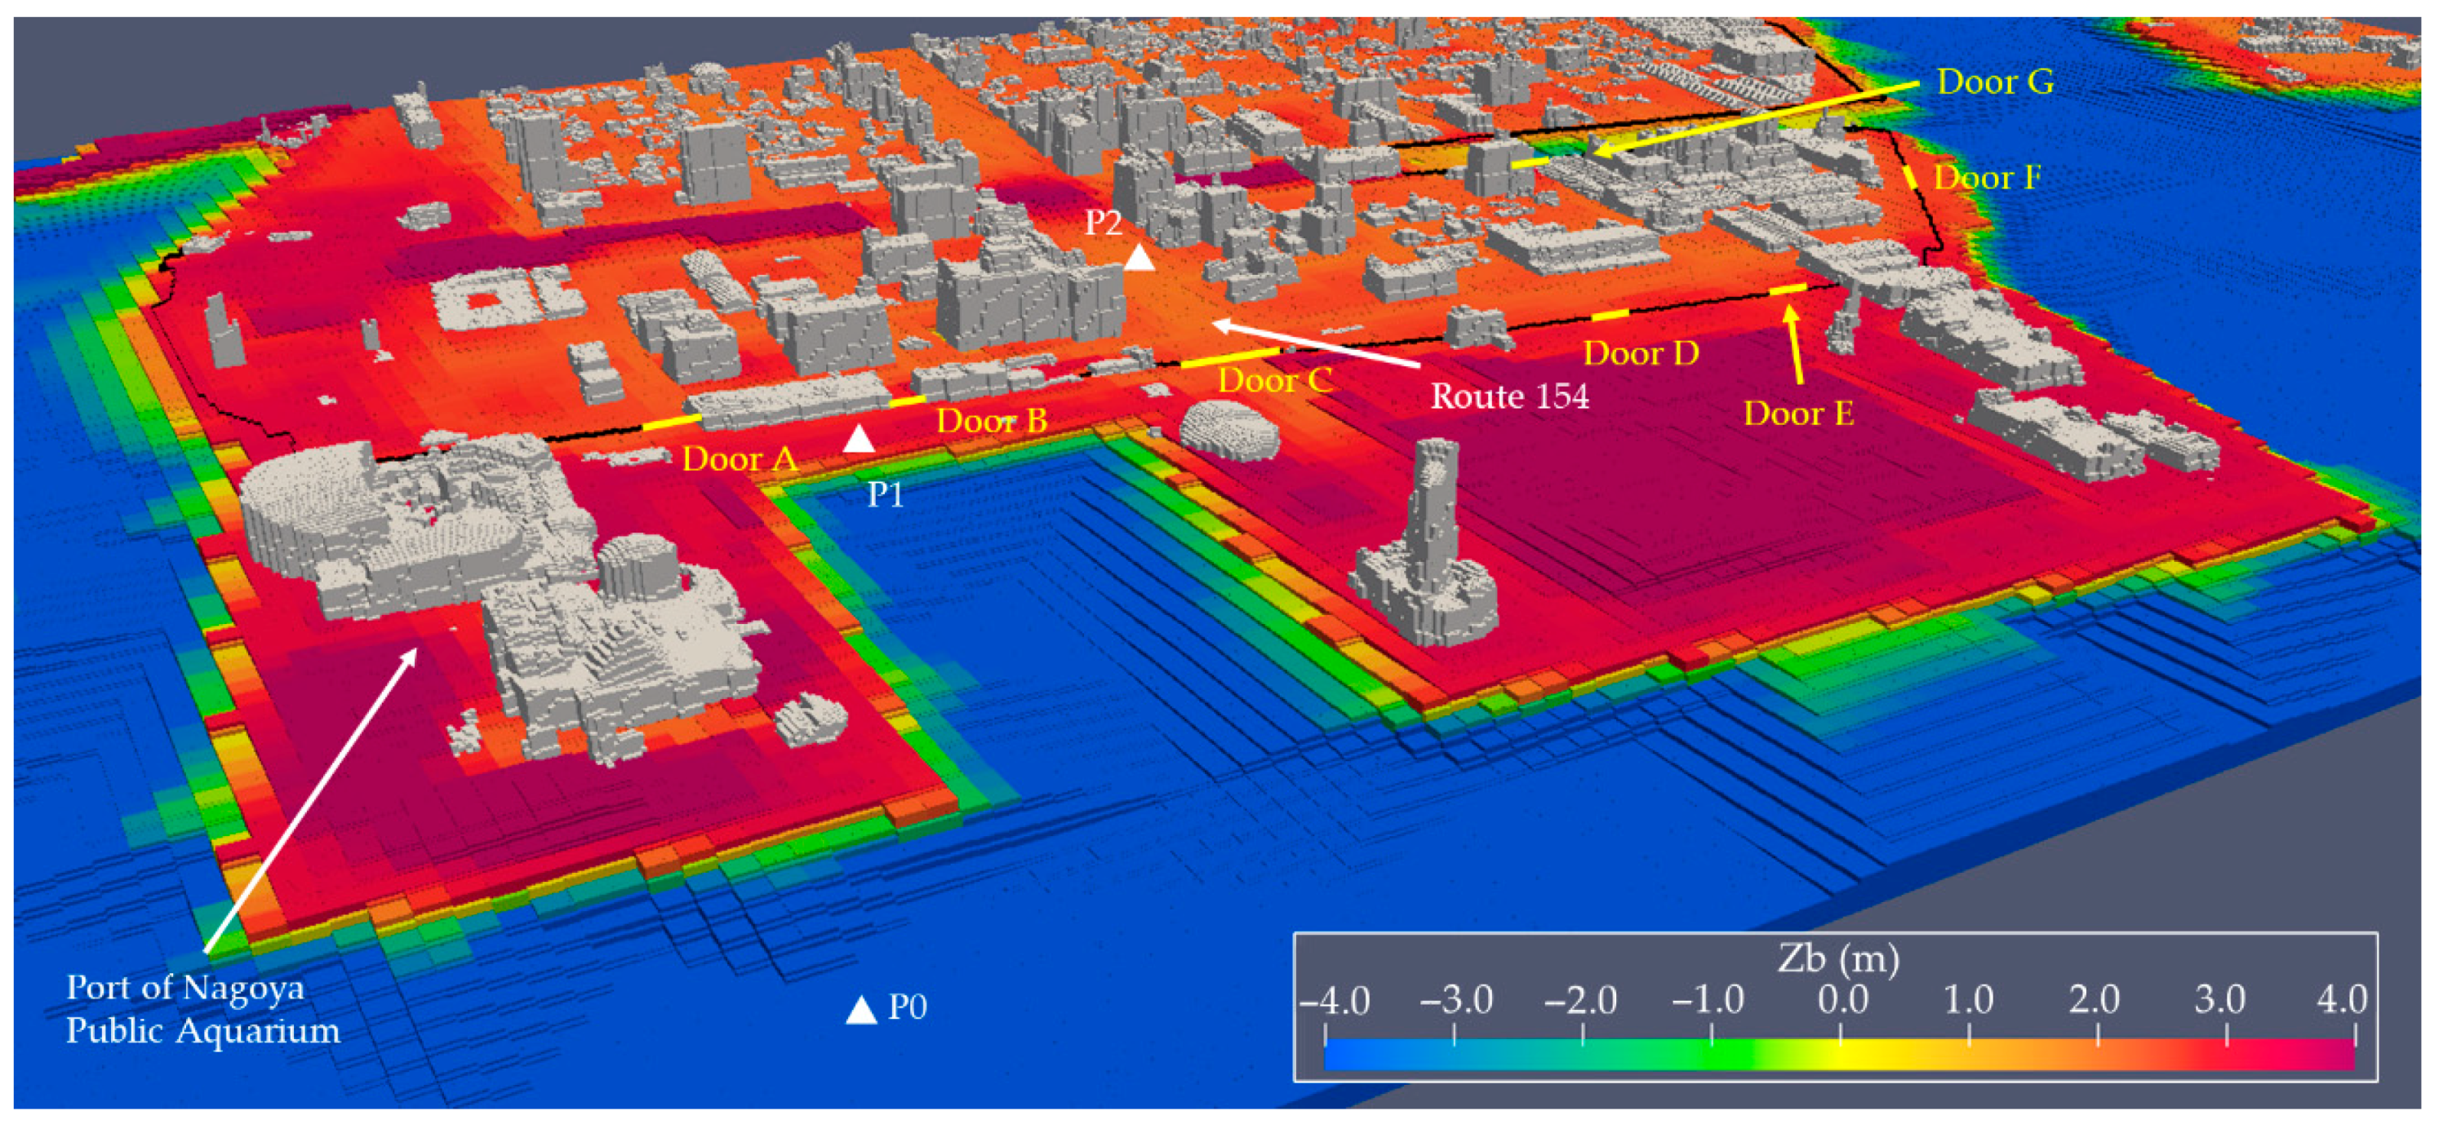Click the Route 154 text label
The width and height of the screenshot is (2439, 1124).
pyautogui.click(x=1509, y=396)
